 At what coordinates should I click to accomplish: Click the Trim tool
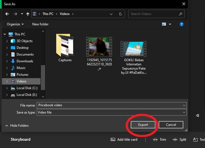coord(159,139)
